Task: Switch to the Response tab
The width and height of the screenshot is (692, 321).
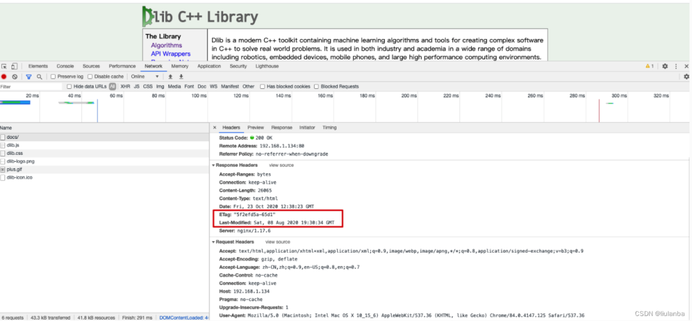Action: [x=281, y=128]
